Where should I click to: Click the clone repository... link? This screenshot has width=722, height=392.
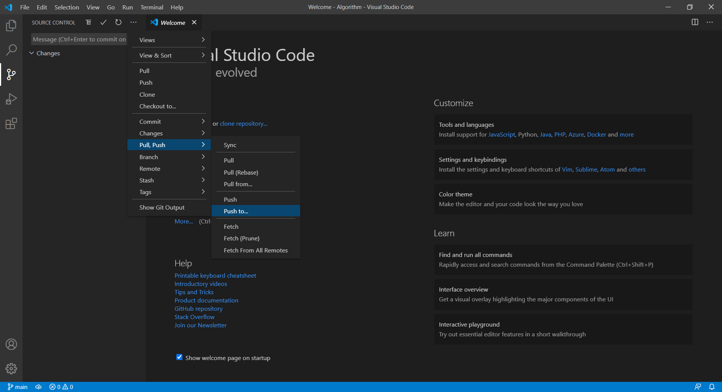coord(244,123)
